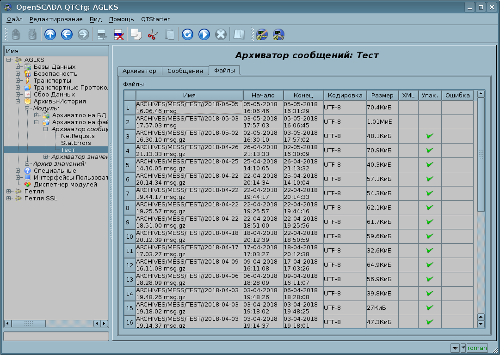The image size is (500, 355).
Task: Expand the Петля SSL tree node
Action: (x=8, y=199)
